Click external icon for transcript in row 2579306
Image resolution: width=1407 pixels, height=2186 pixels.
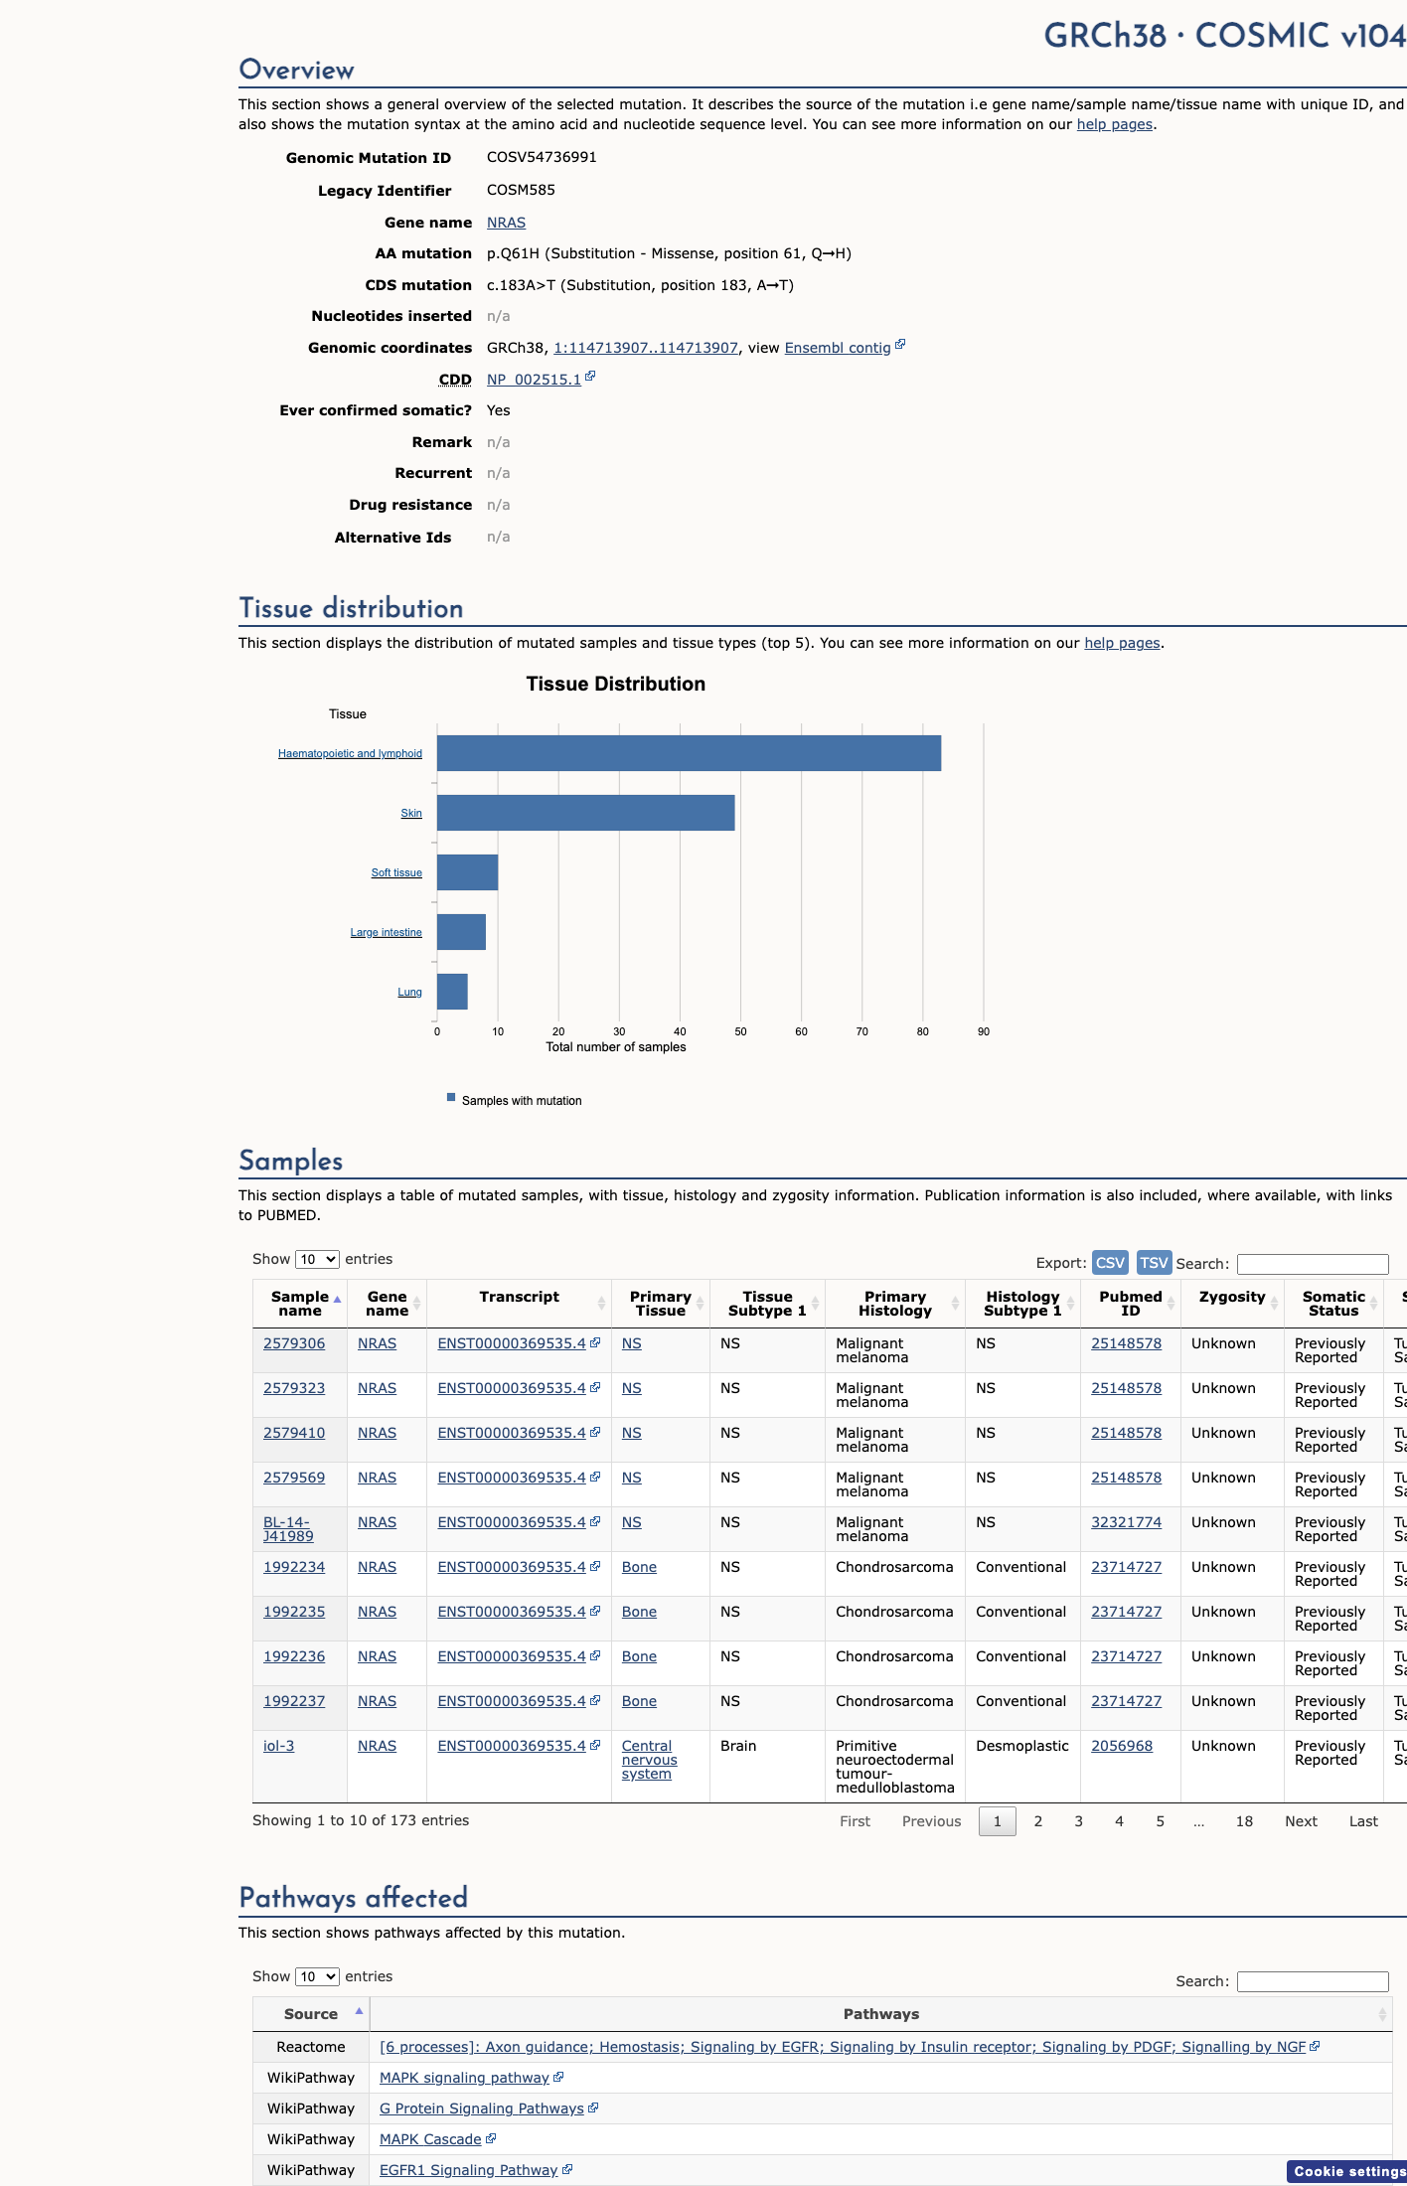[595, 1342]
